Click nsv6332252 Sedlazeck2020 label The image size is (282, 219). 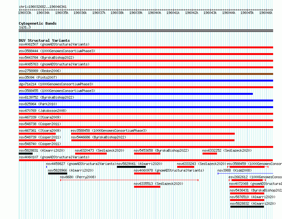pos(227,150)
